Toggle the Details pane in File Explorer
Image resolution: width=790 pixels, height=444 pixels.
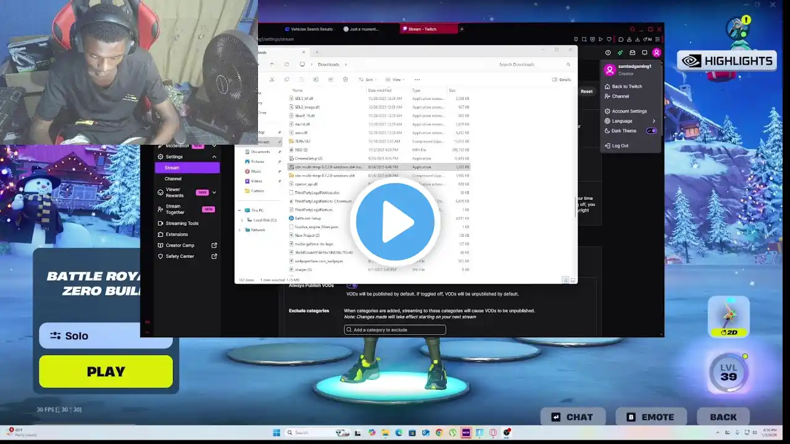click(x=562, y=80)
